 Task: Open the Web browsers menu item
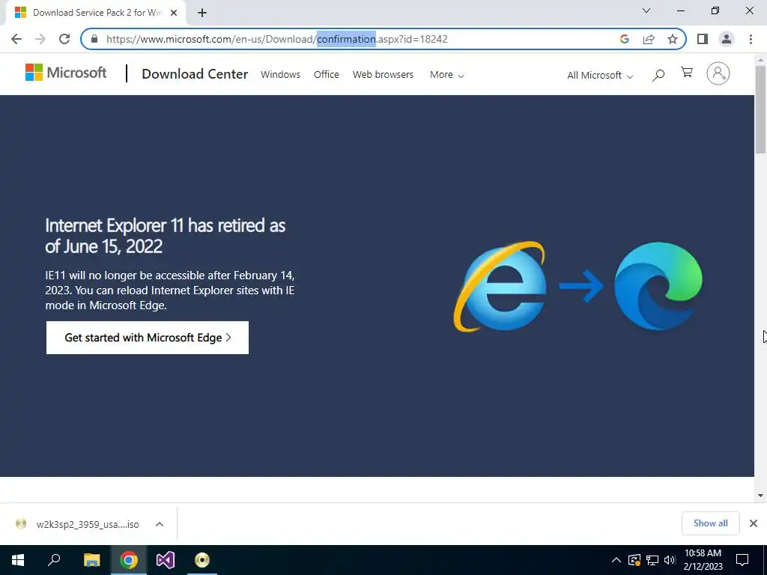(383, 74)
